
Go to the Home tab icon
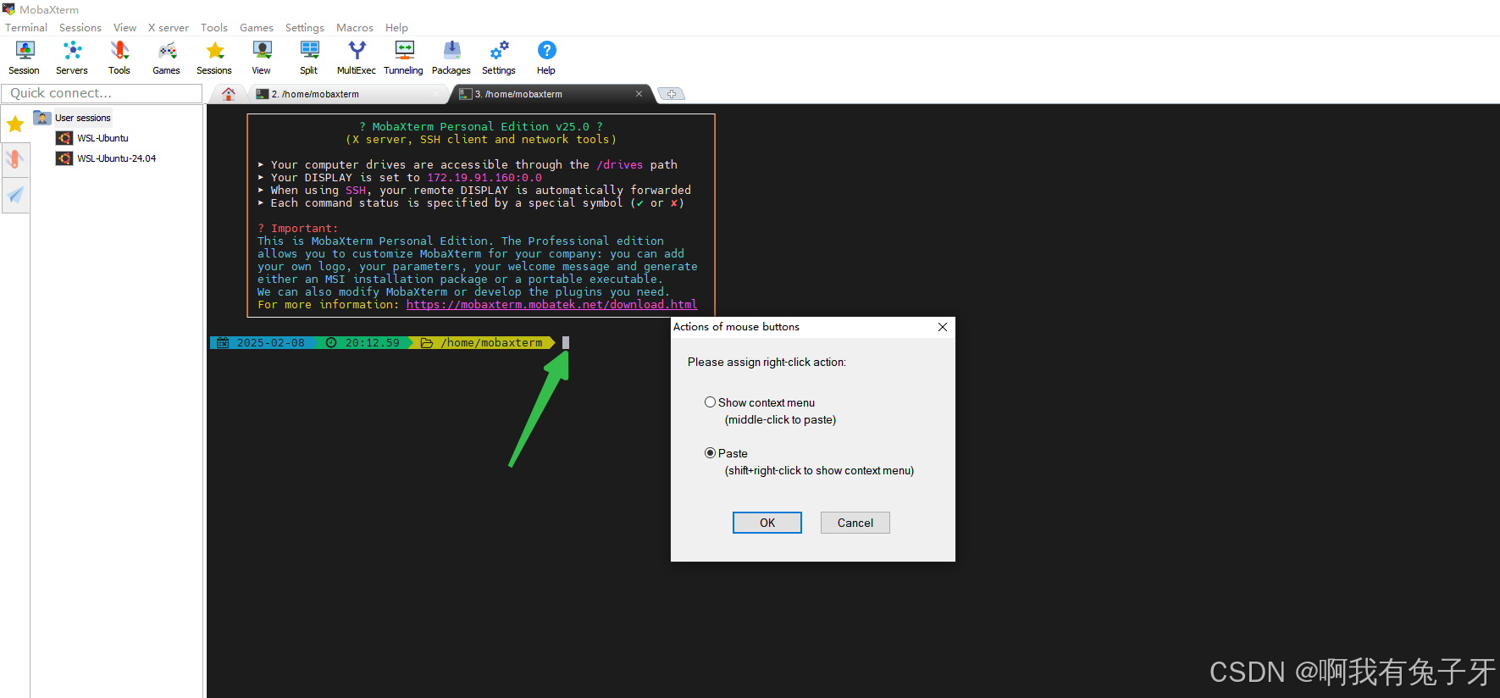click(228, 94)
